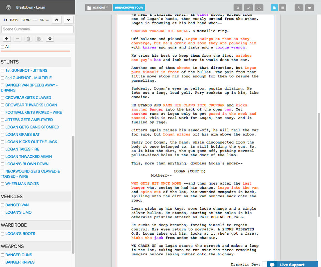Viewport: 321px width, 267px height.
Task: Check BANGER VAN vehicle checkbox
Action: 3,205
